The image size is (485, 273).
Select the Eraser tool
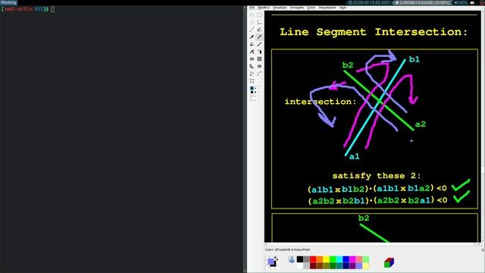pyautogui.click(x=252, y=37)
